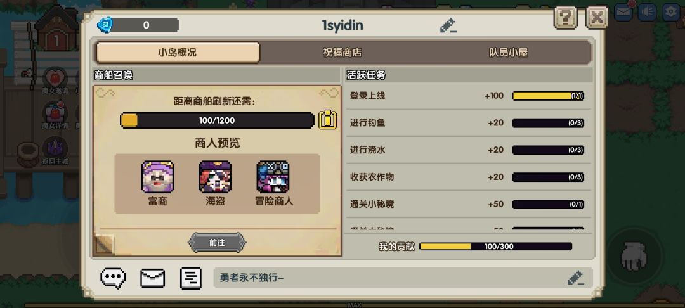Edit the motto 勇者永不独行 pencil icon

pos(575,278)
